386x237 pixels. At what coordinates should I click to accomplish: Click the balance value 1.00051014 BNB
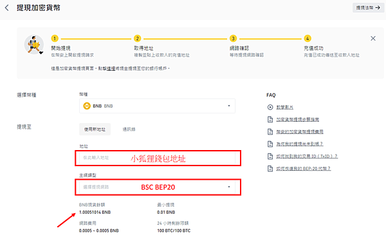coord(95,212)
